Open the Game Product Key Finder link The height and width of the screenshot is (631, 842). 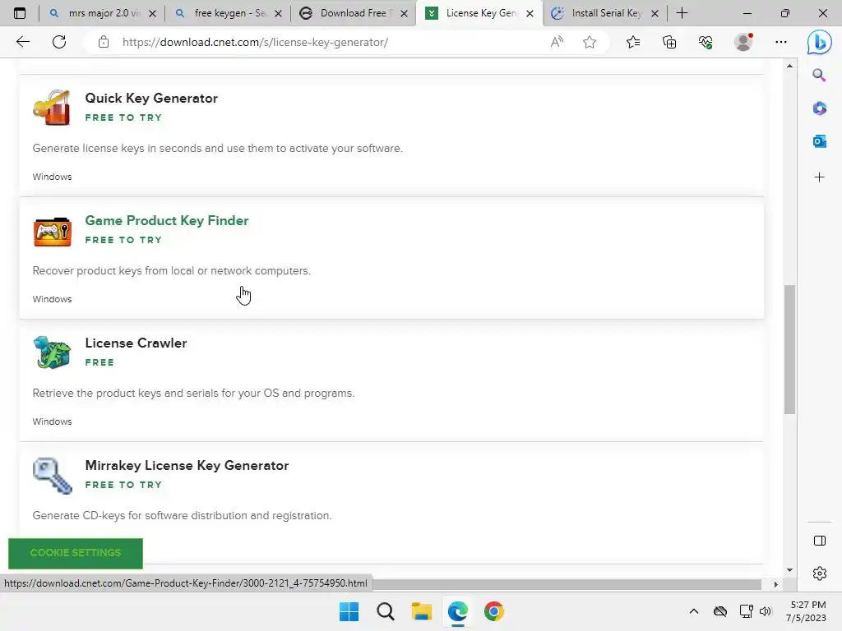pyautogui.click(x=166, y=220)
